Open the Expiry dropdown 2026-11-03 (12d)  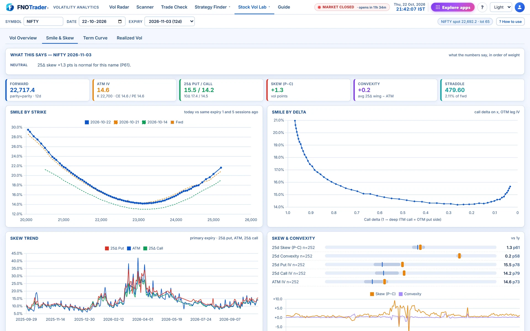pos(169,22)
